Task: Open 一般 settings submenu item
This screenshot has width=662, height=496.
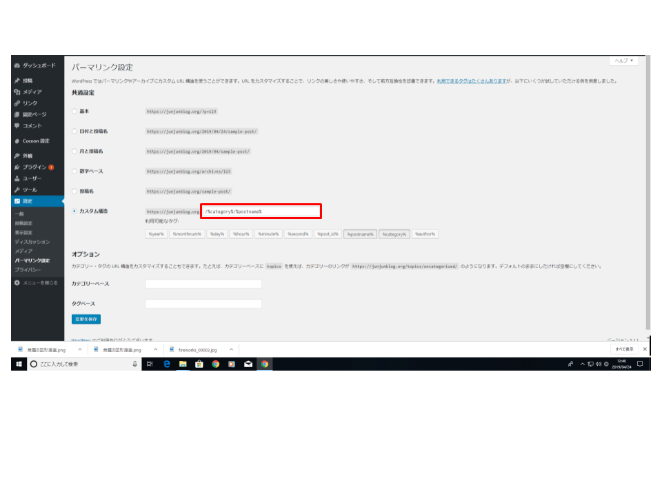Action: [19, 214]
